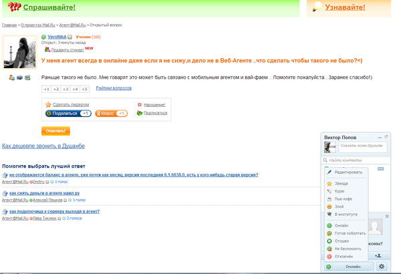Click the user world icon below the avatar
Screen dimensions: 401x274
click(12, 78)
